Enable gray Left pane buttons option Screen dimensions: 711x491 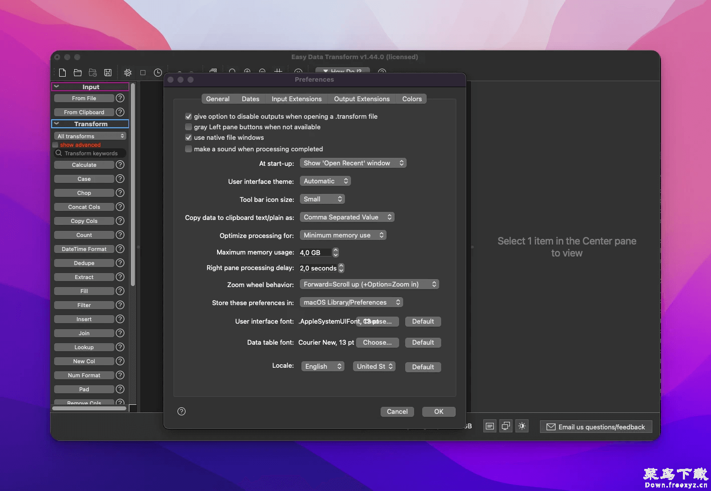coord(189,127)
